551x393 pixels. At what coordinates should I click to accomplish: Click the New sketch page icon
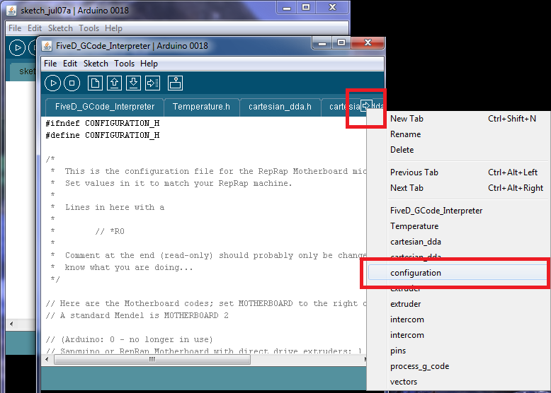pyautogui.click(x=95, y=83)
